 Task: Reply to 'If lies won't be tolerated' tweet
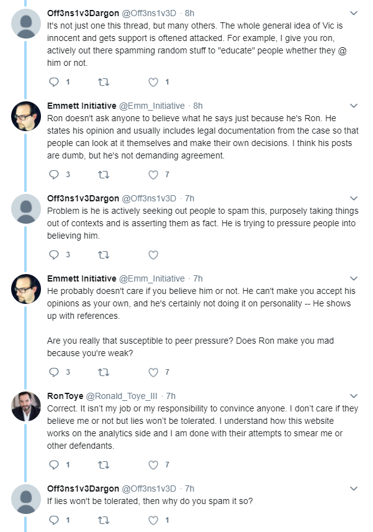pos(54,520)
